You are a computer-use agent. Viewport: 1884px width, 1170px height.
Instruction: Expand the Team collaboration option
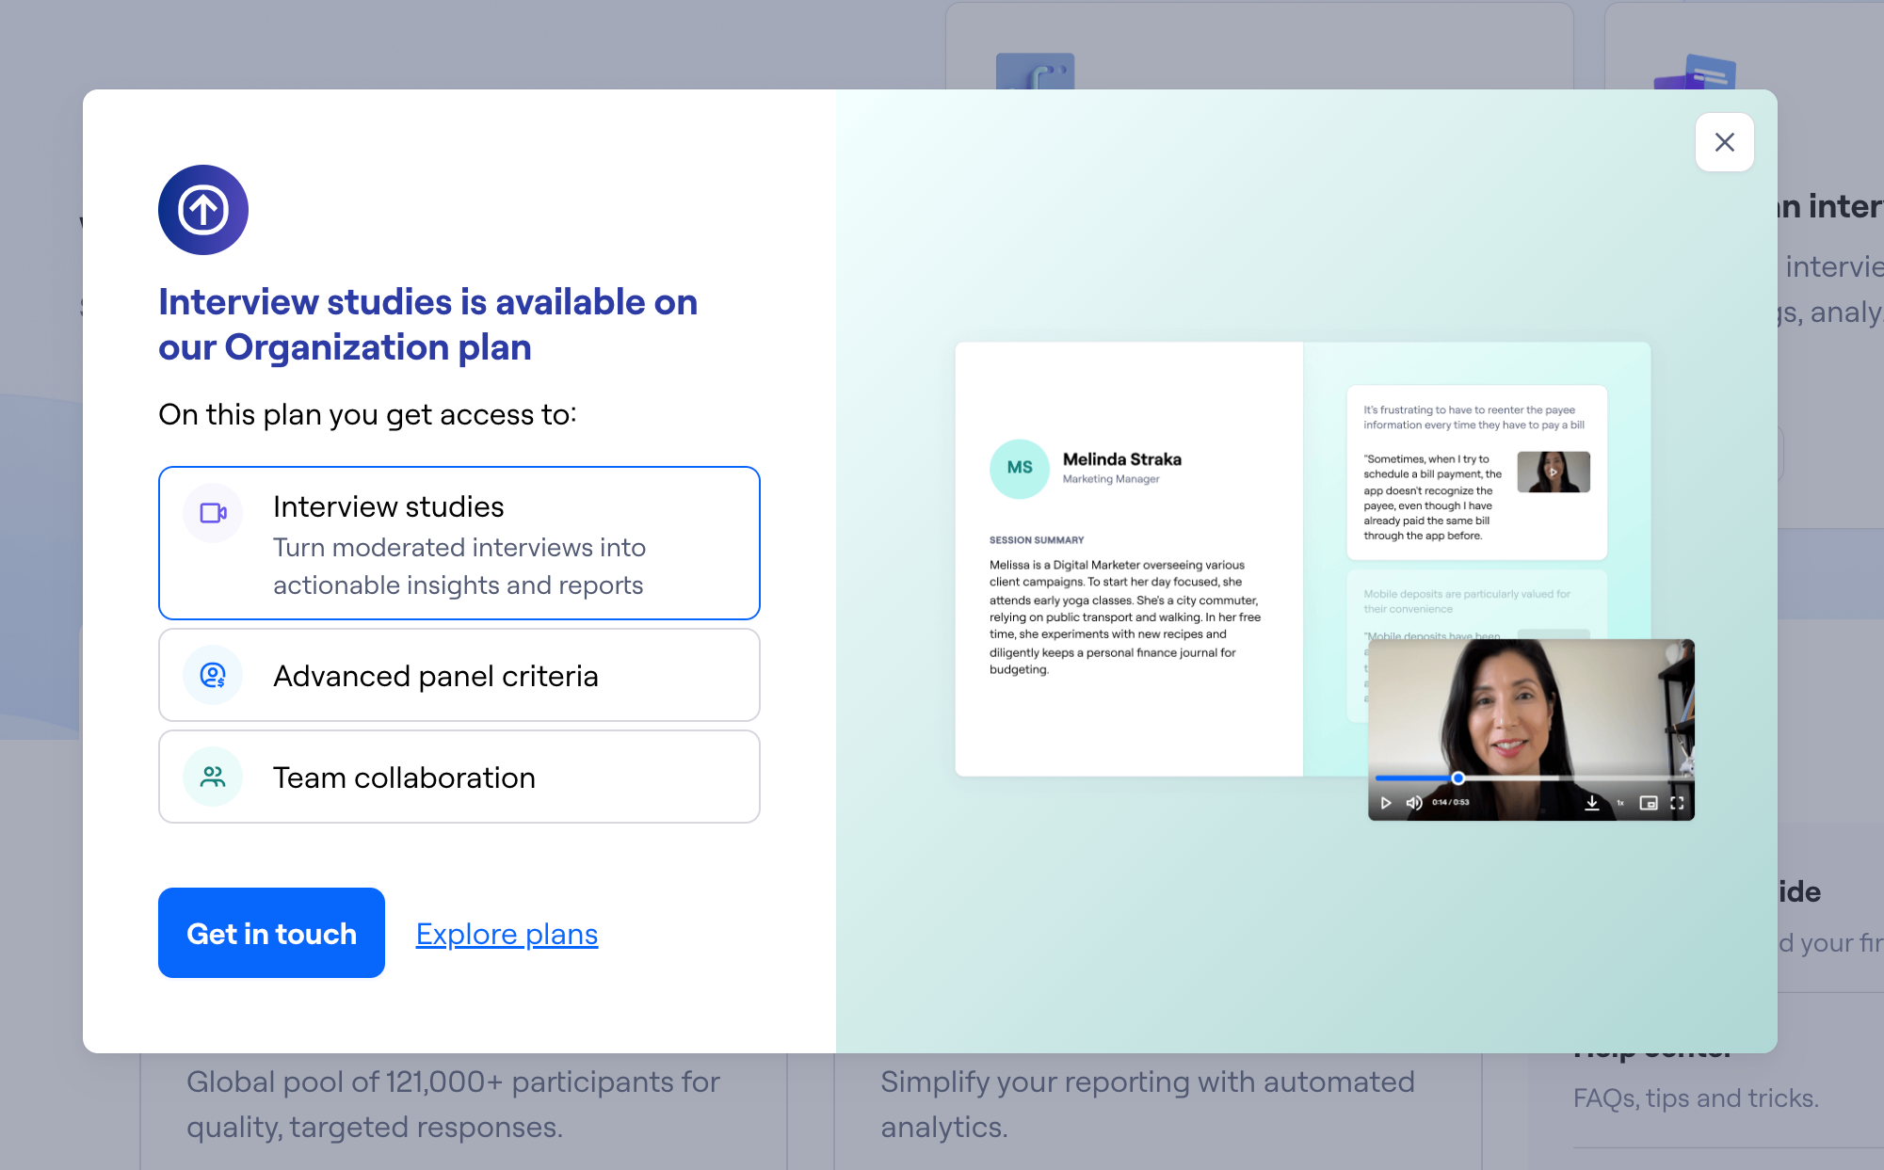(x=459, y=777)
